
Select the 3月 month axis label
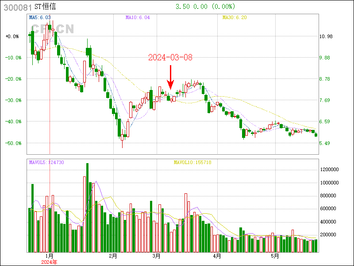point(156,256)
